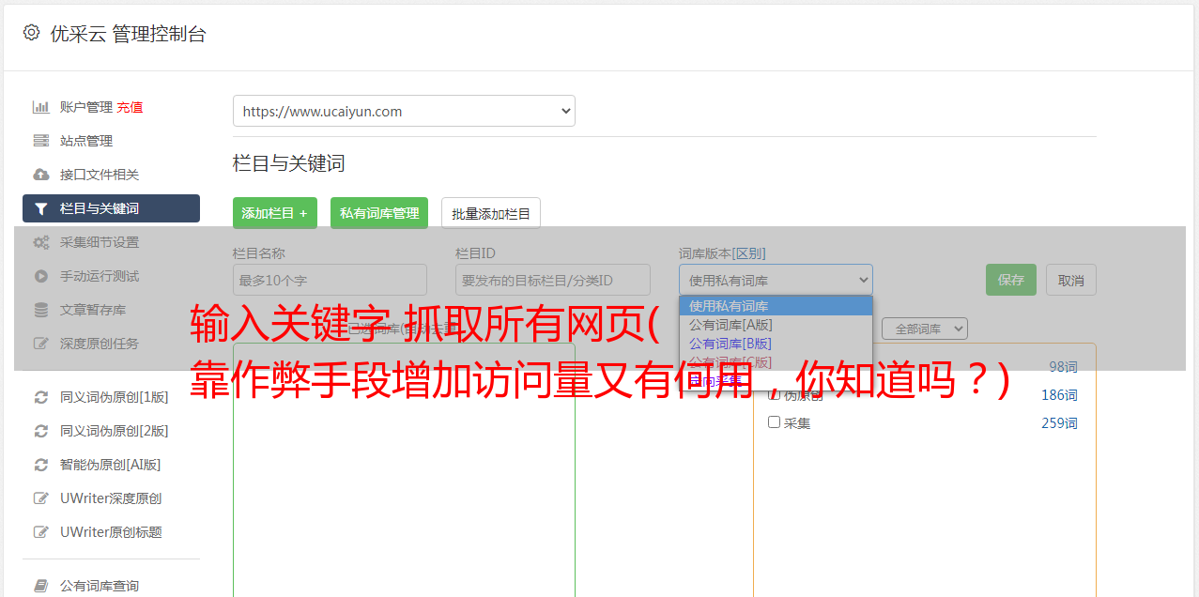Viewport: 1199px width, 597px height.
Task: Click the bar chart icon for 账户管理
Action: [41, 107]
